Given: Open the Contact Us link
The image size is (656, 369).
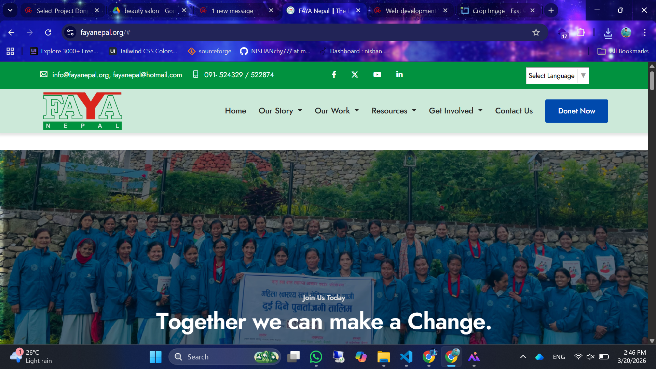Looking at the screenshot, I should tap(514, 111).
